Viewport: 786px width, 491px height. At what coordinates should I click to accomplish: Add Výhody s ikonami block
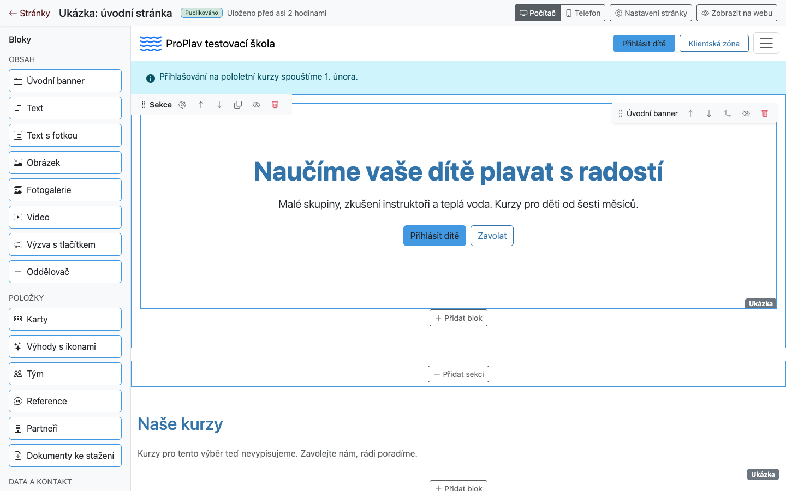(65, 346)
